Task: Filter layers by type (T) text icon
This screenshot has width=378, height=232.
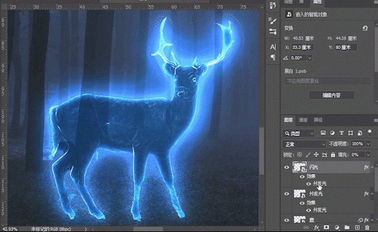Action: tap(341, 133)
